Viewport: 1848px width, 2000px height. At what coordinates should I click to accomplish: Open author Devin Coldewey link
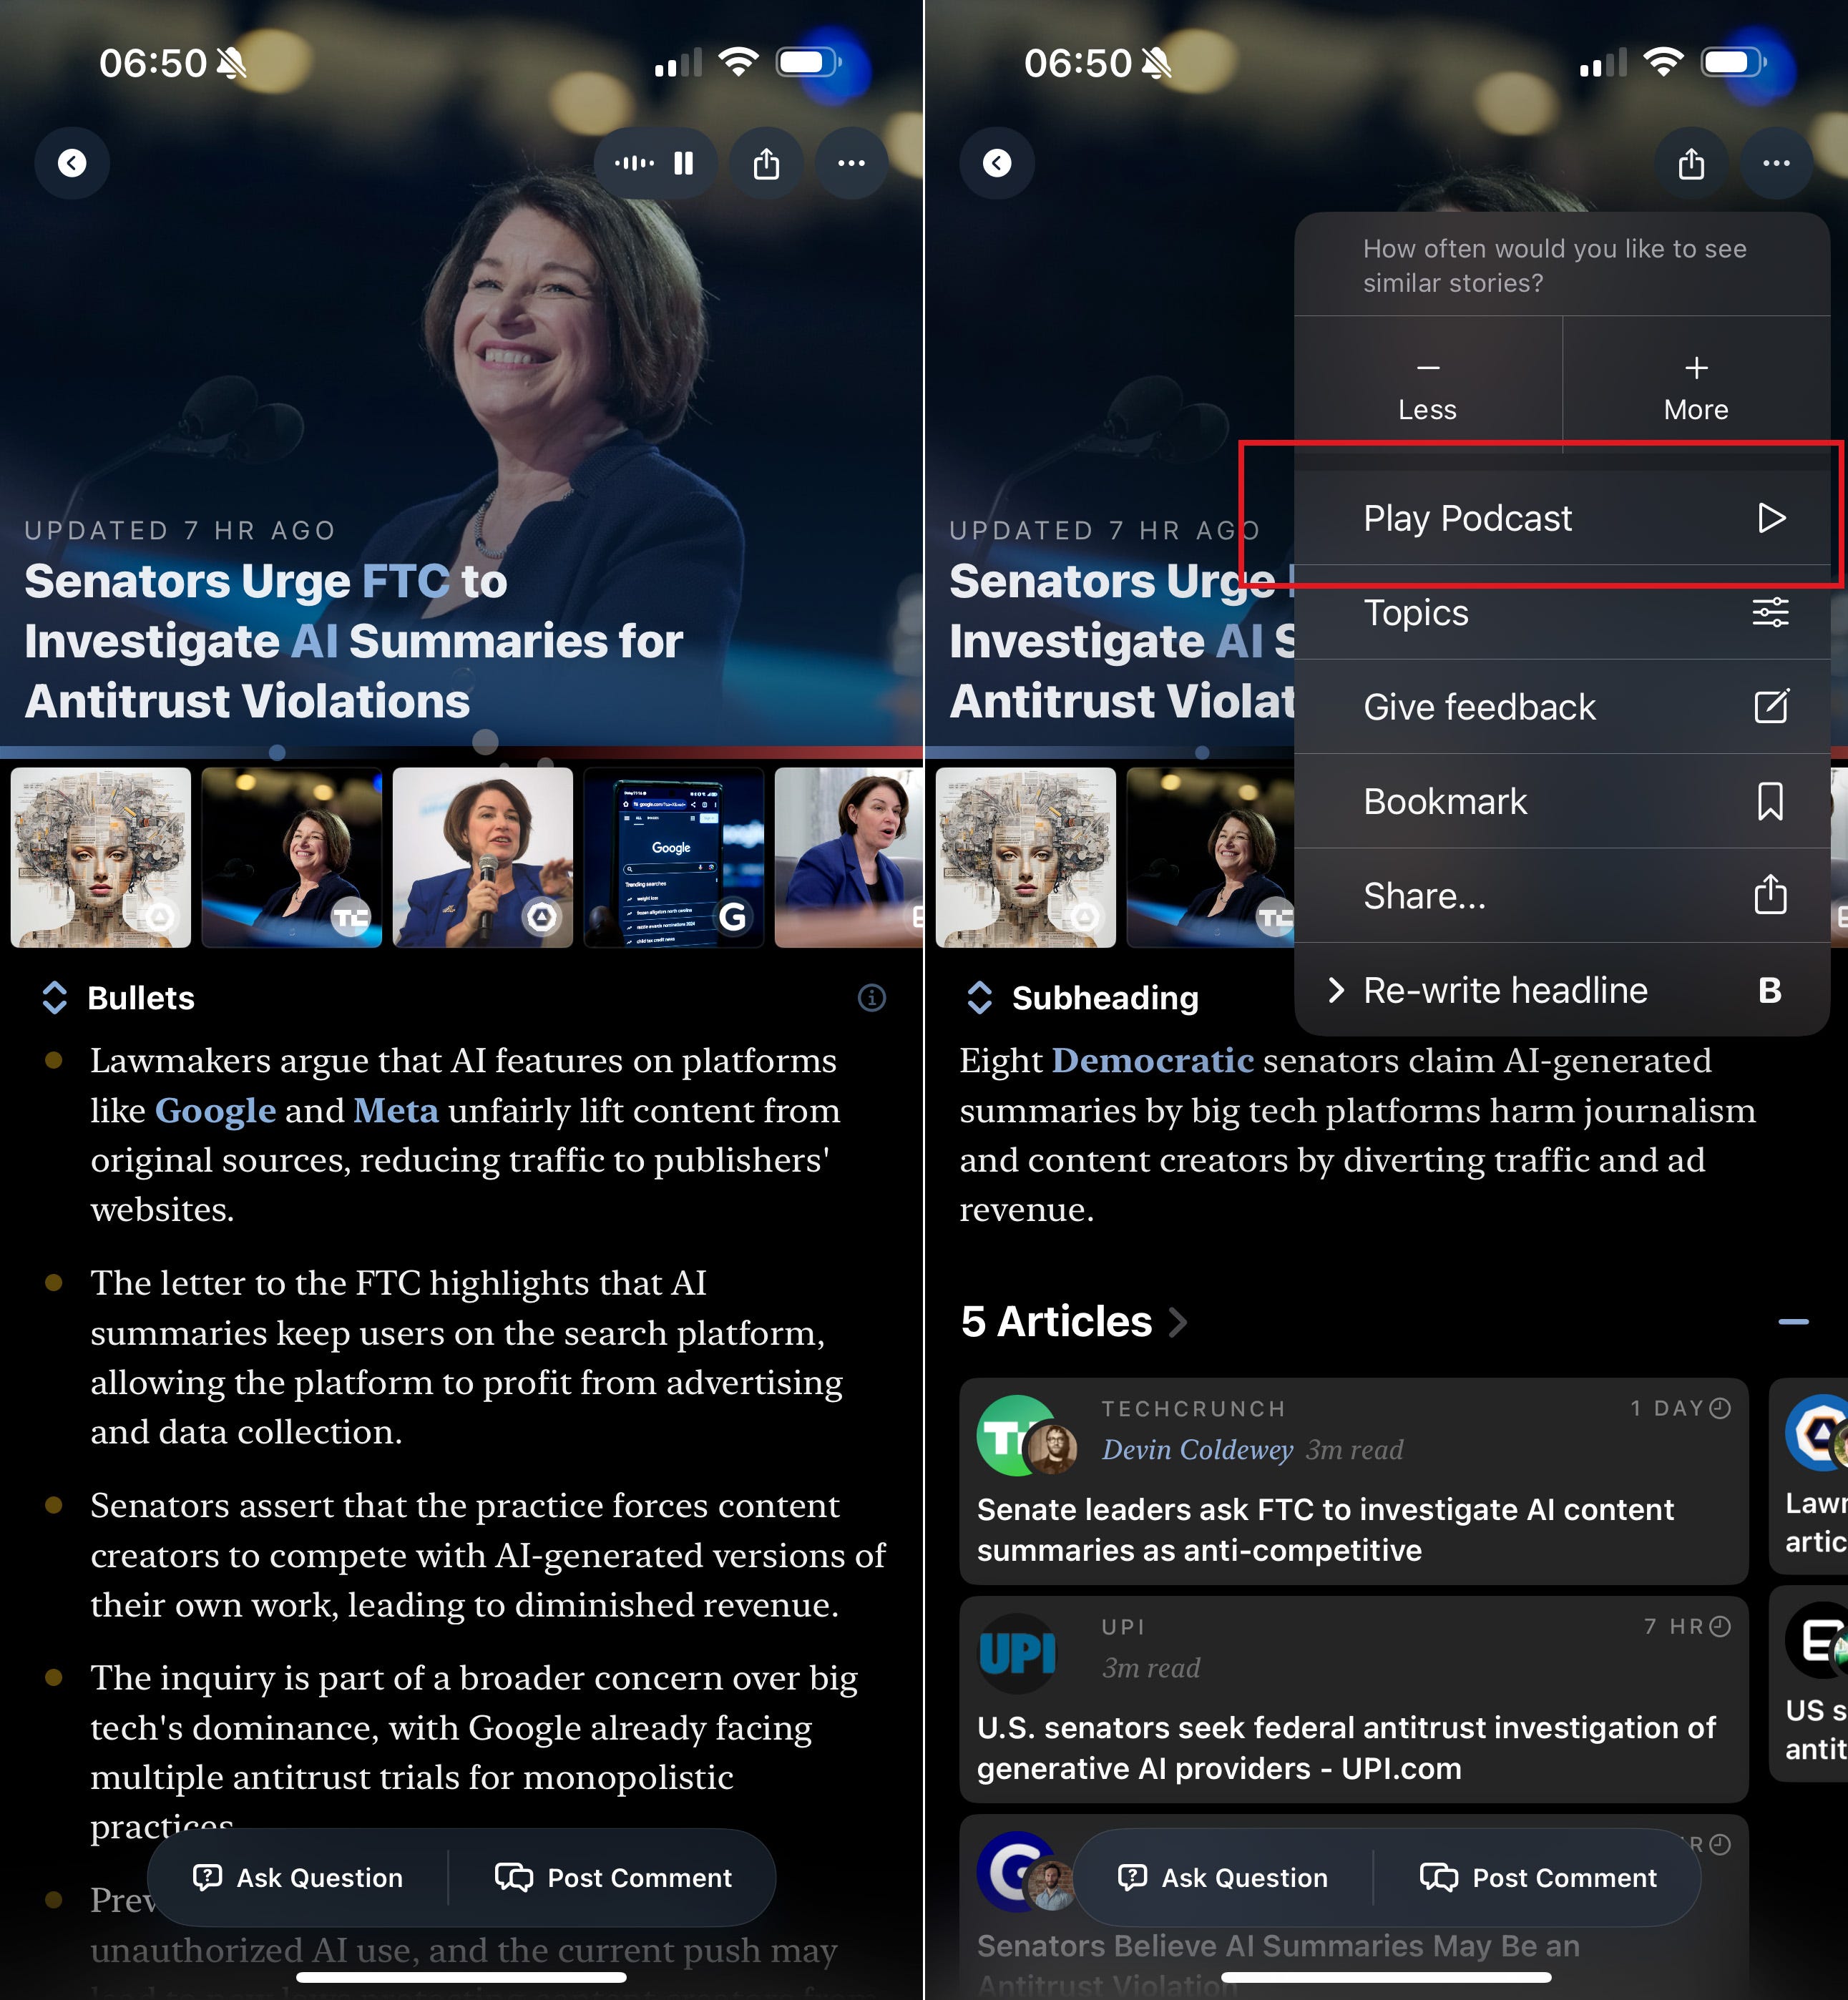pyautogui.click(x=1197, y=1449)
